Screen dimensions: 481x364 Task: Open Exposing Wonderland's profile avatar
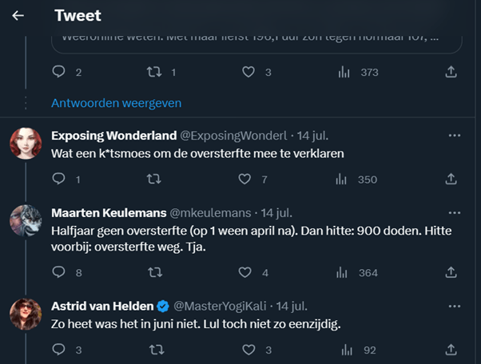click(x=26, y=144)
